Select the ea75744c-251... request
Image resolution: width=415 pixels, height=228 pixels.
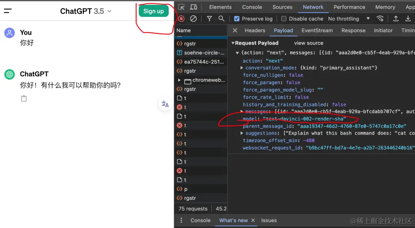[201, 62]
